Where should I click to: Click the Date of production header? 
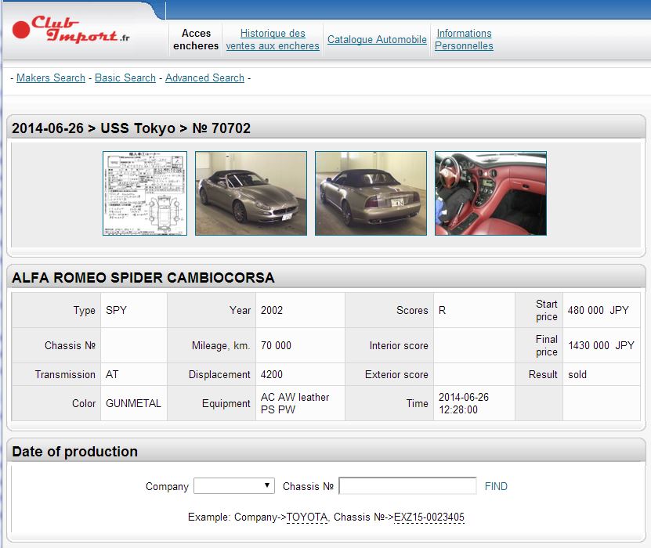[x=75, y=452]
